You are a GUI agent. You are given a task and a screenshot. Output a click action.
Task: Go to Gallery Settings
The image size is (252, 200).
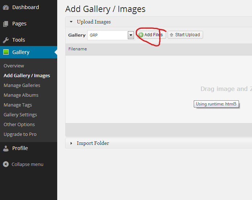pyautogui.click(x=20, y=114)
